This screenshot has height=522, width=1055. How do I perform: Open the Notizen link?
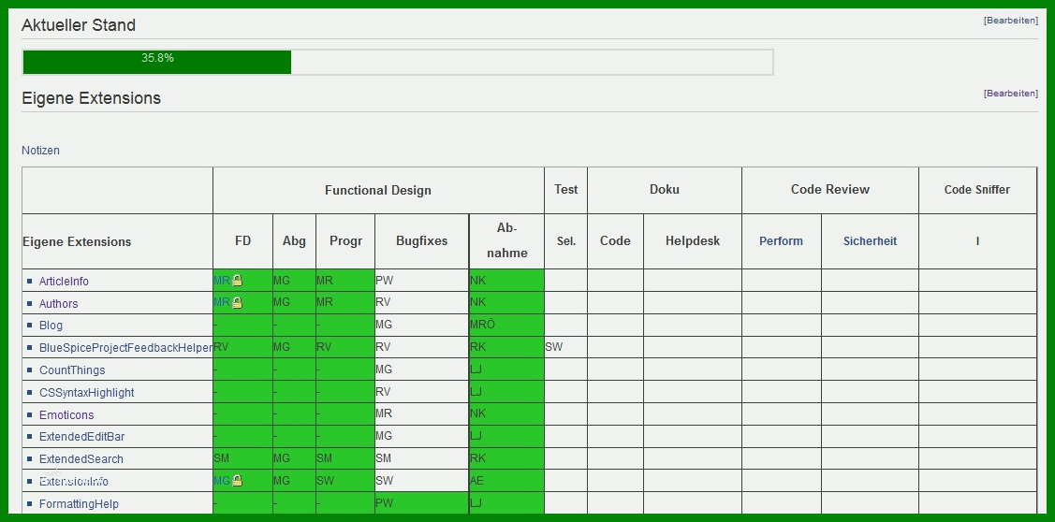pyautogui.click(x=40, y=150)
